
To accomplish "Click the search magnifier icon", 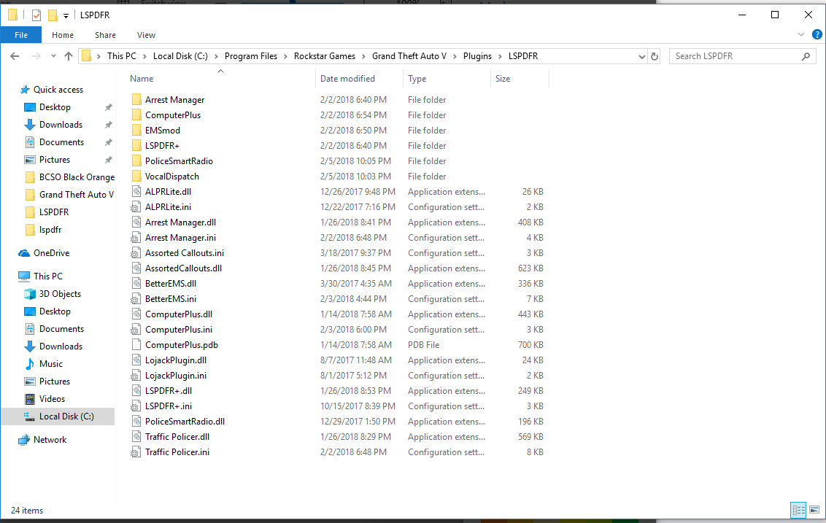I will pyautogui.click(x=806, y=56).
